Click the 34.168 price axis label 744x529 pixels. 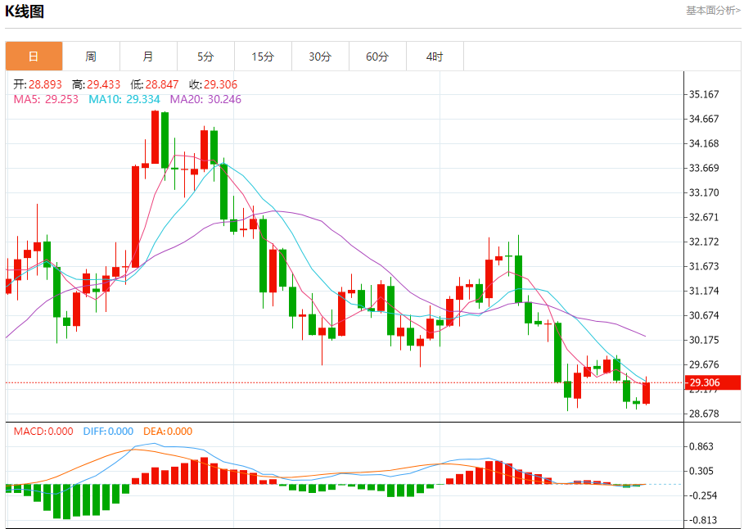[x=704, y=143]
